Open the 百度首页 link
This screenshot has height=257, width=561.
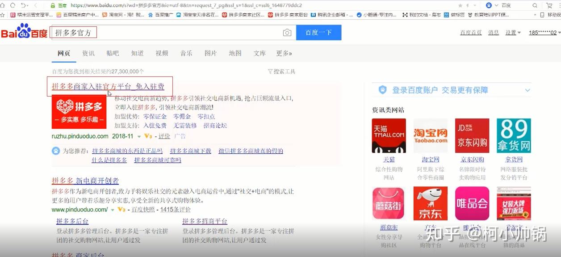pyautogui.click(x=471, y=33)
